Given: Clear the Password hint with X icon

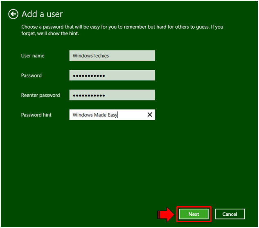Looking at the screenshot, I should click(150, 115).
